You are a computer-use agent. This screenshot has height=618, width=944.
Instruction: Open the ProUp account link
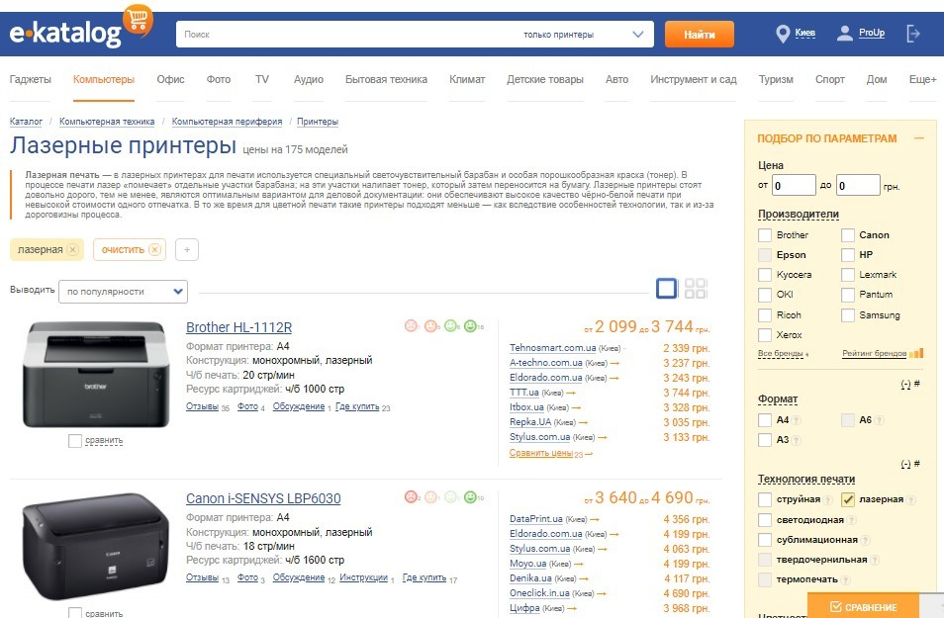point(871,33)
